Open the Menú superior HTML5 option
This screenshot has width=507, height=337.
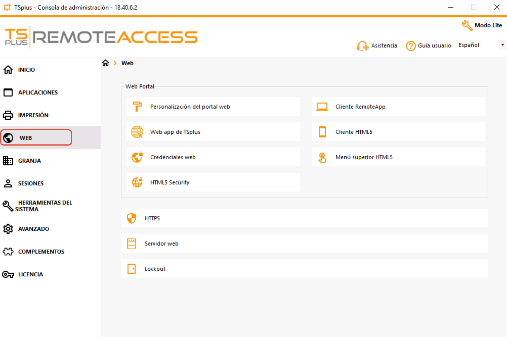coord(398,157)
